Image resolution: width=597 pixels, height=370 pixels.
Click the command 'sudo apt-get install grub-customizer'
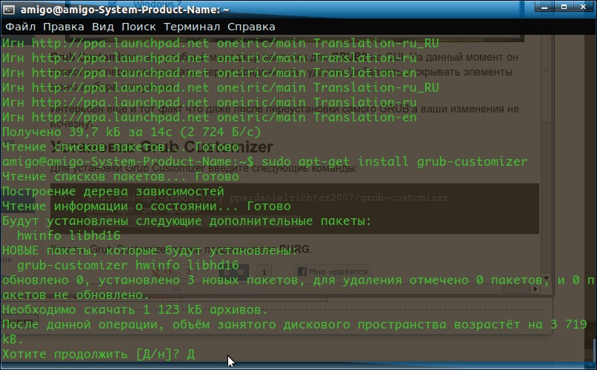[395, 161]
